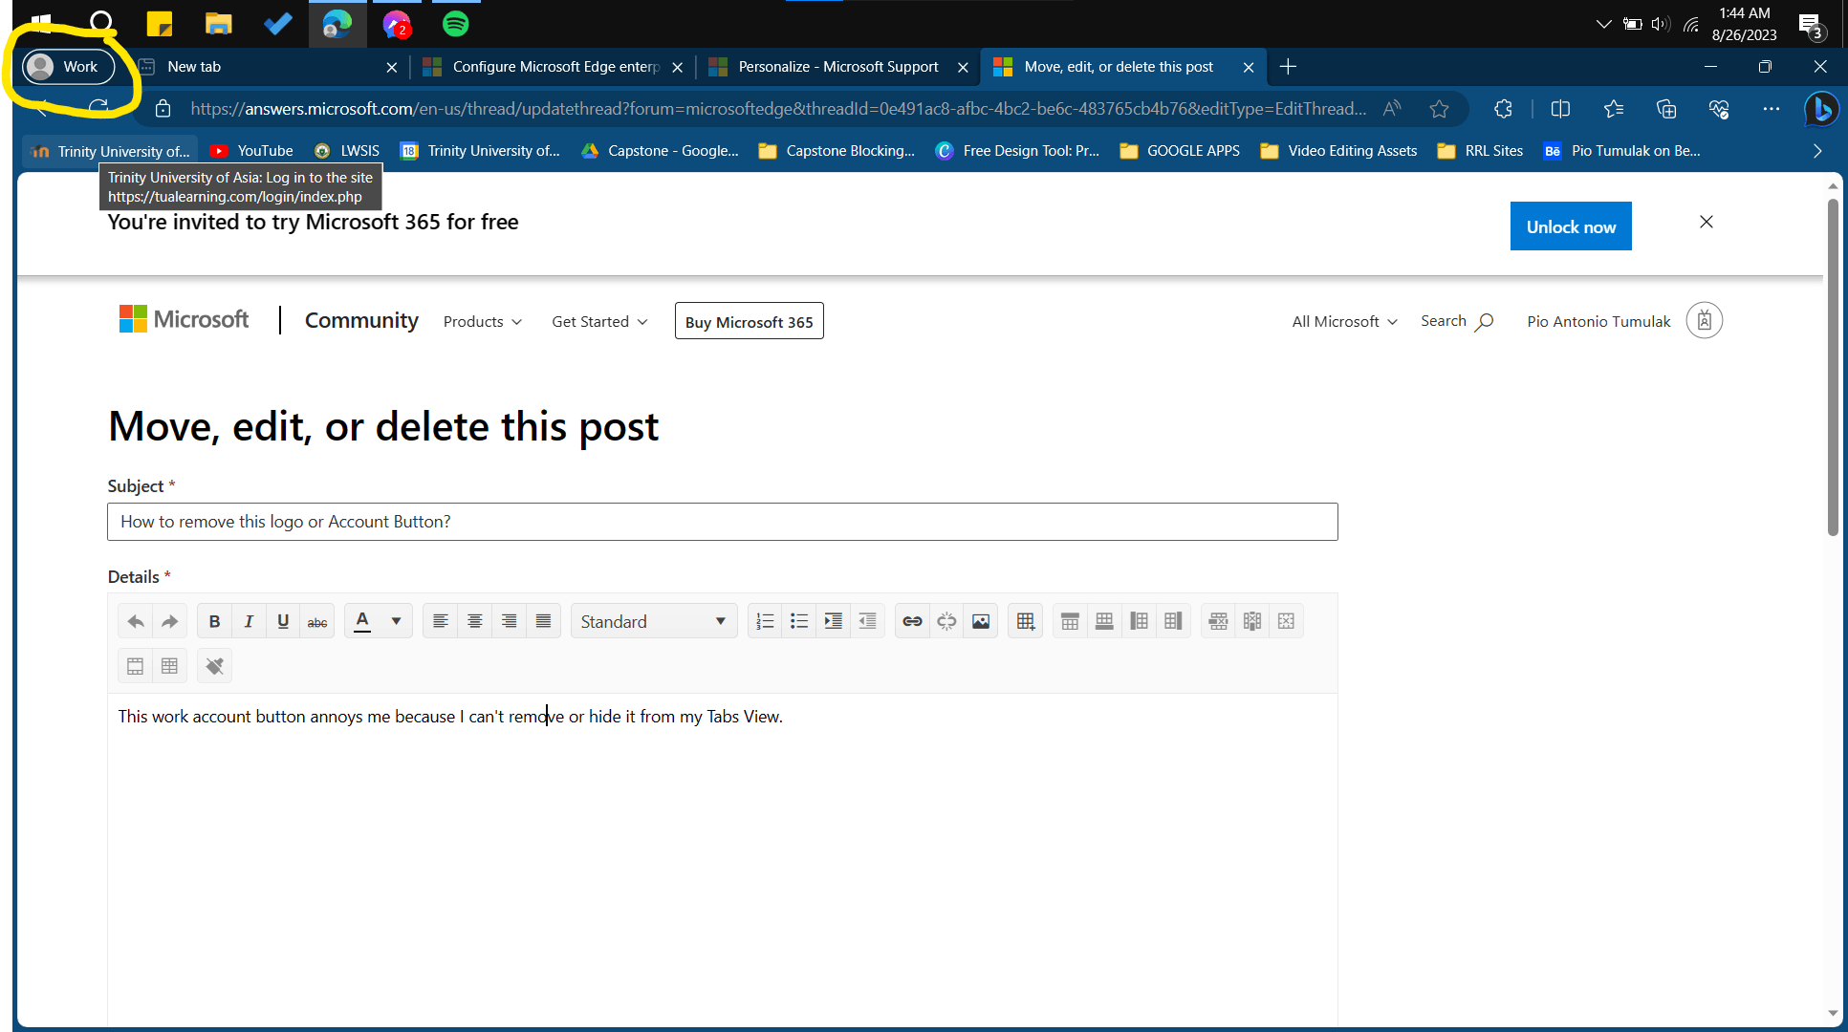
Task: Open the Standard paragraph style dropdown
Action: [654, 621]
